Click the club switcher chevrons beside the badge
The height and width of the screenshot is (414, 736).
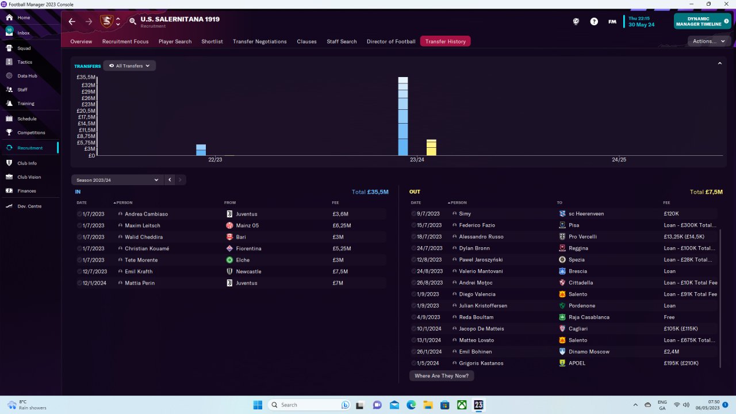[118, 21]
